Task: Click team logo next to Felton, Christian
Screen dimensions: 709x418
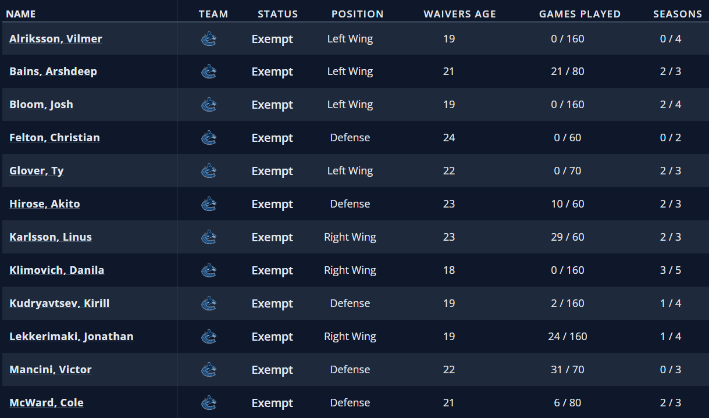Action: 208,138
